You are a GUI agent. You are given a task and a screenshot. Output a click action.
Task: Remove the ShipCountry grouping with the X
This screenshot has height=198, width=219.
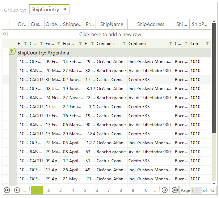tap(64, 9)
